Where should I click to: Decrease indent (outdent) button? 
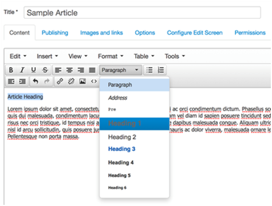click(11, 81)
